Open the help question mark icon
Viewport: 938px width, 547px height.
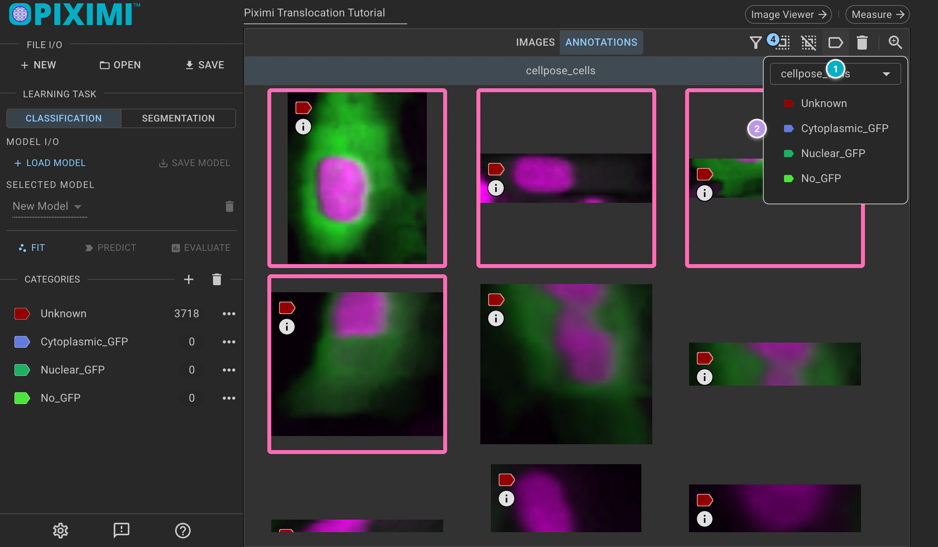183,530
